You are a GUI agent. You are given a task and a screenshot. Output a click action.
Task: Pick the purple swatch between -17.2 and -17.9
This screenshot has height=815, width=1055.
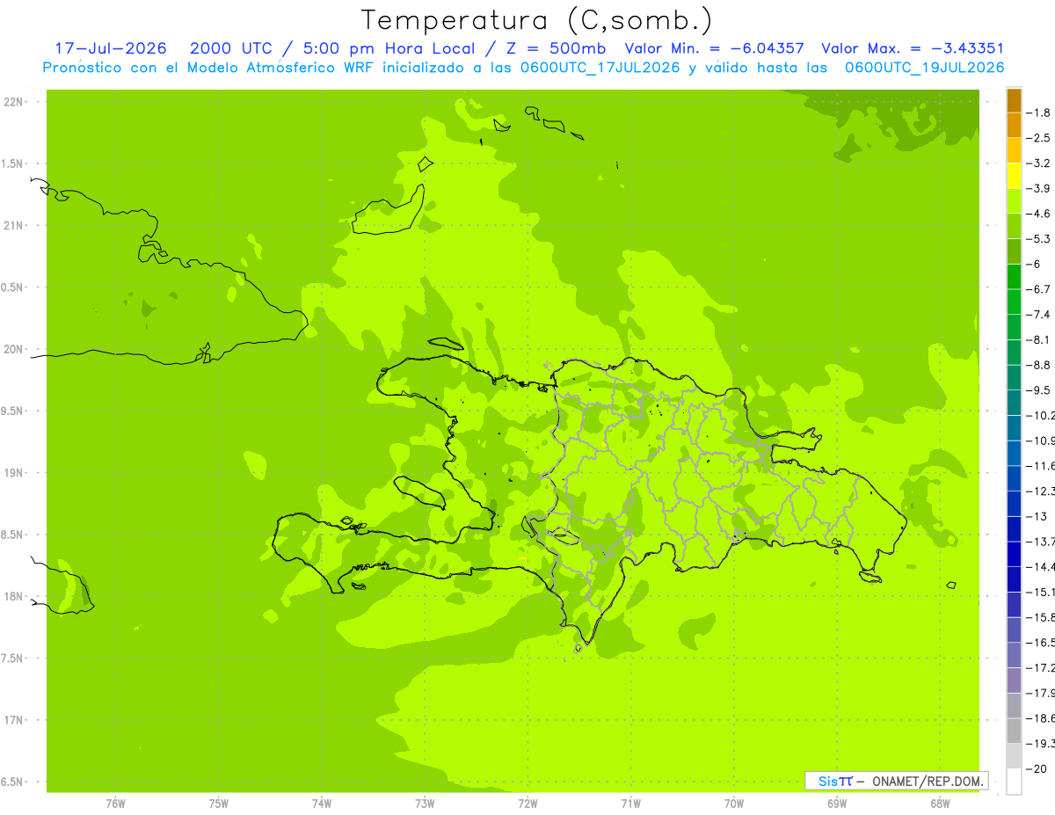click(x=1014, y=680)
